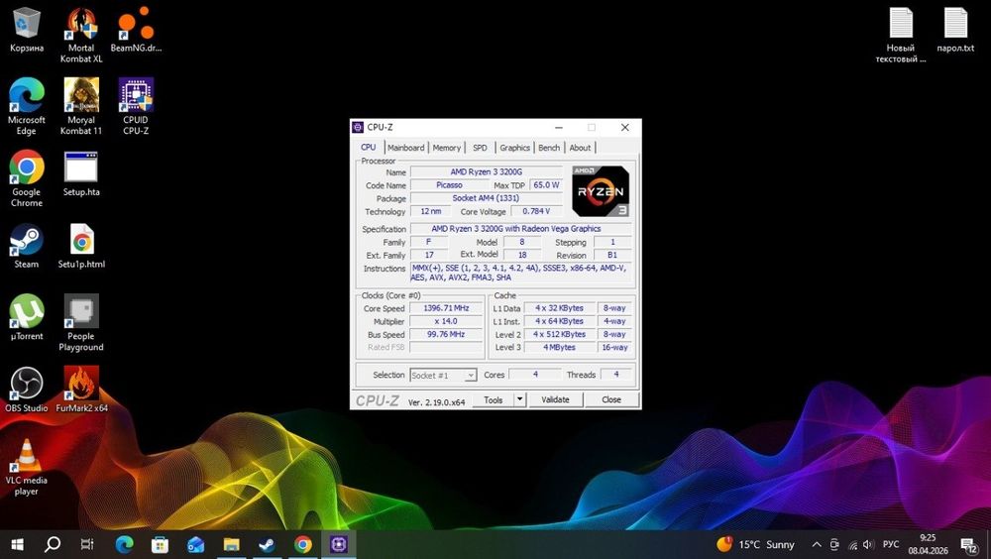Screen dimensions: 991x559
Task: Click the Name field AMD Ryzen 3 3200G
Action: pyautogui.click(x=486, y=172)
